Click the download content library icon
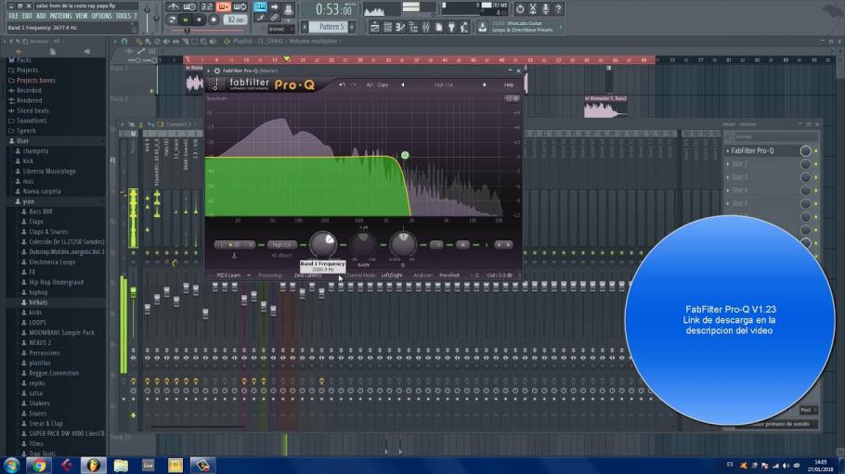 [482, 27]
